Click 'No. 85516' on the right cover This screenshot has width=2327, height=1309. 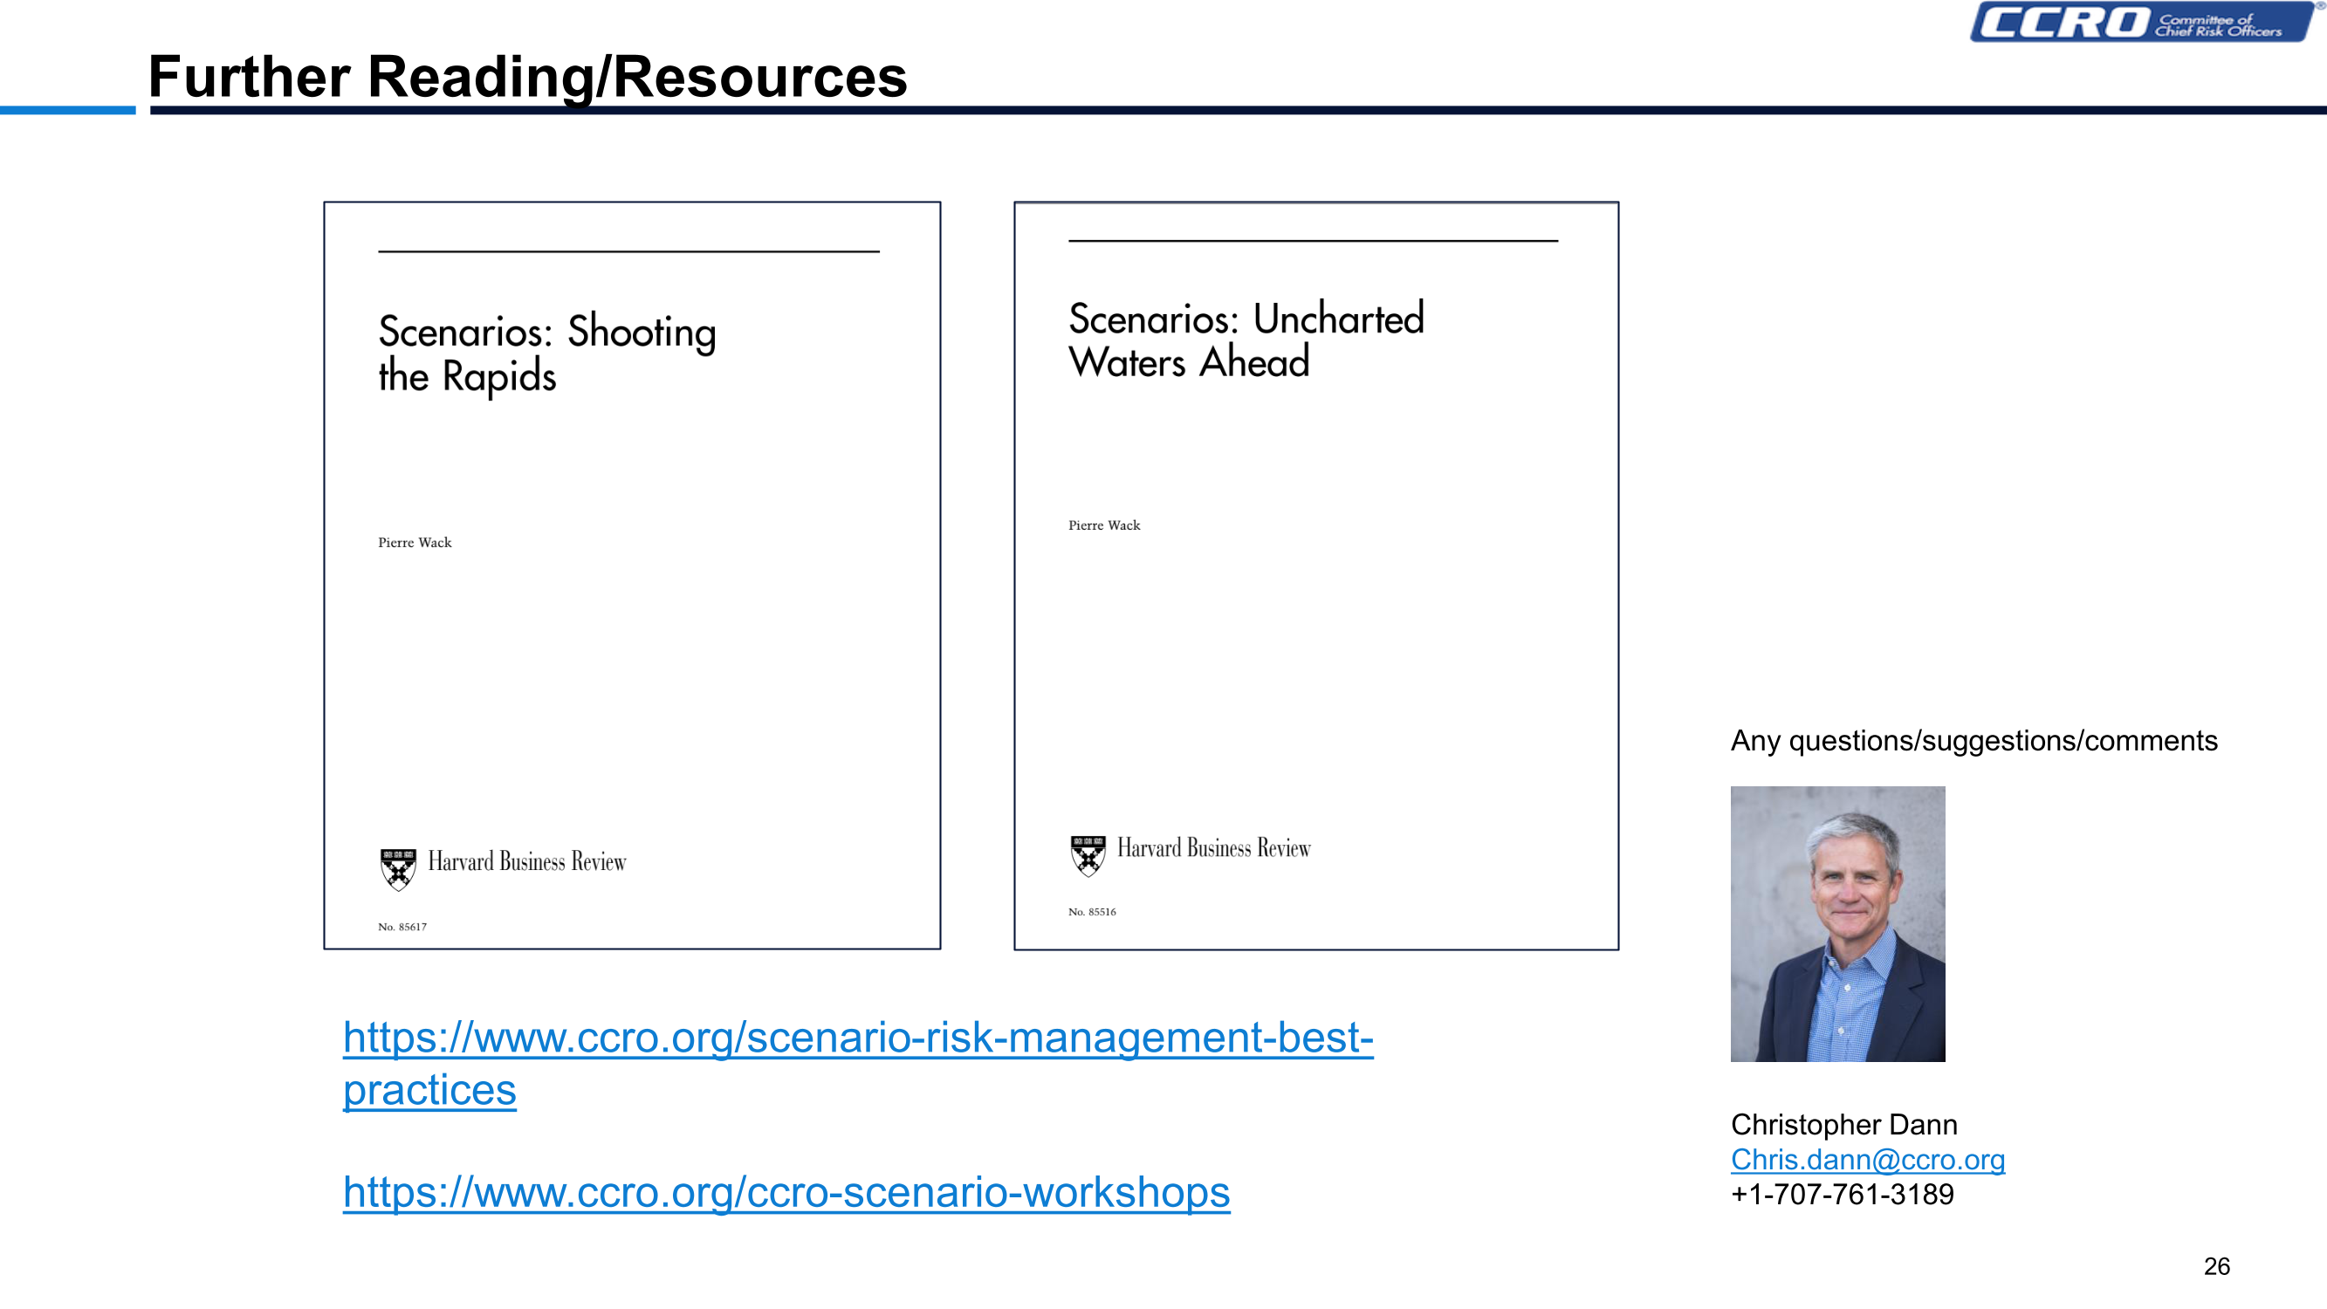coord(1091,912)
